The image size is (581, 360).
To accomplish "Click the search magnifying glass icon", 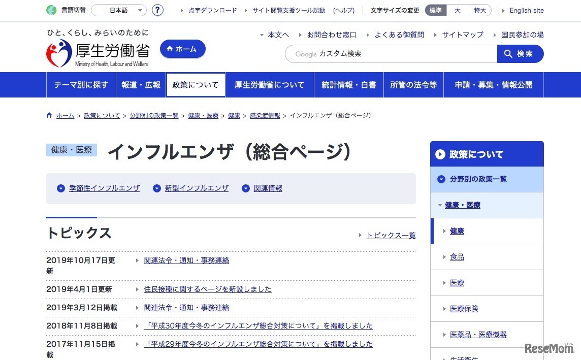I will 507,53.
